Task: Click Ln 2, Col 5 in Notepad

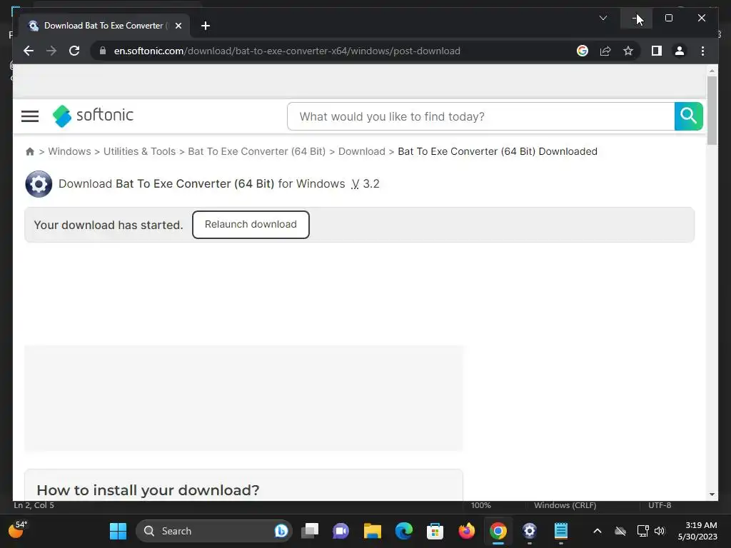Action: coord(34,505)
